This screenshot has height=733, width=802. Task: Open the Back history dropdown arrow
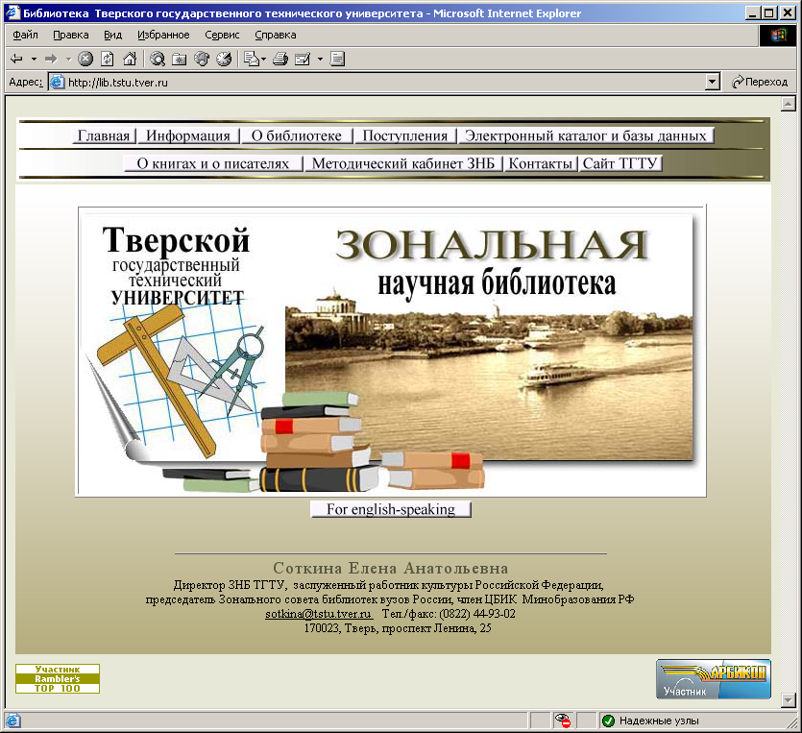click(x=34, y=59)
